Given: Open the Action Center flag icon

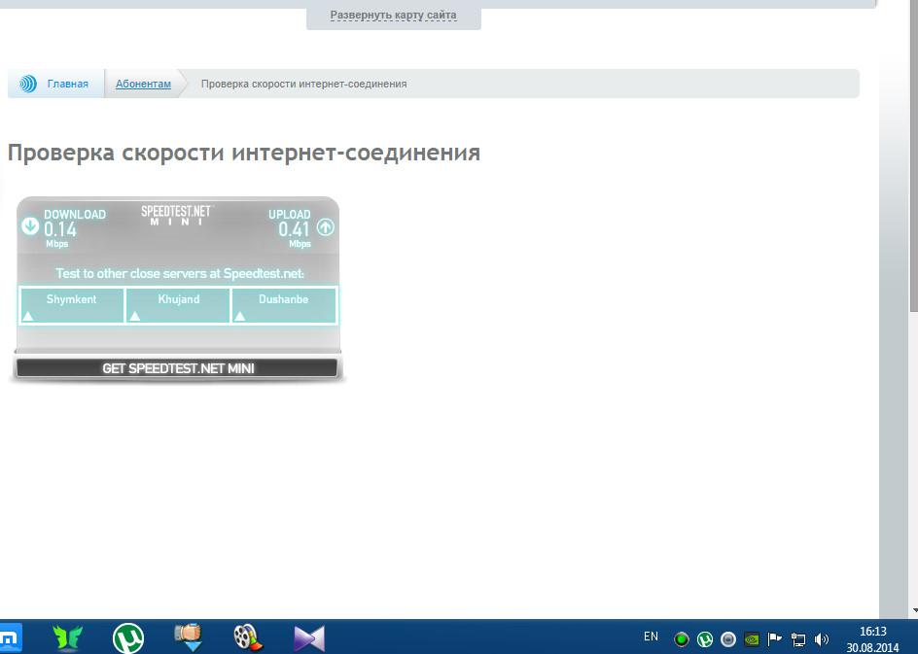Looking at the screenshot, I should tap(774, 638).
